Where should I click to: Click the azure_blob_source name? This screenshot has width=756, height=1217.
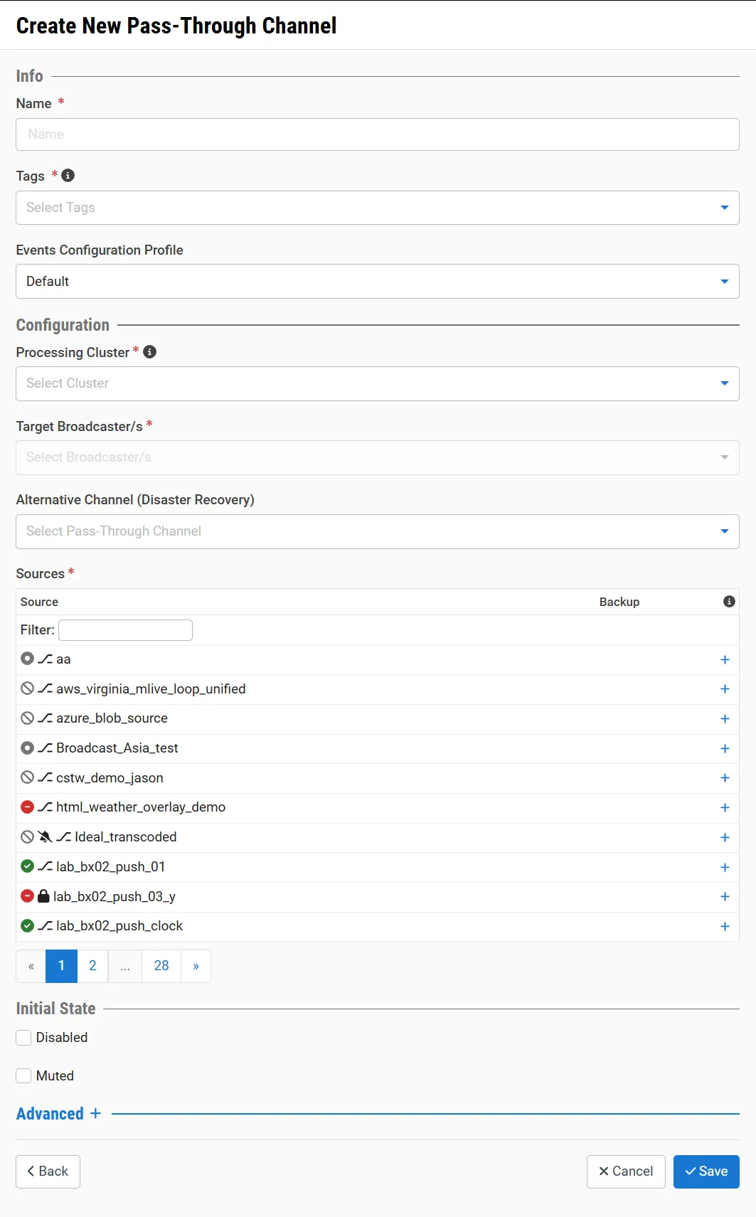[x=112, y=718]
